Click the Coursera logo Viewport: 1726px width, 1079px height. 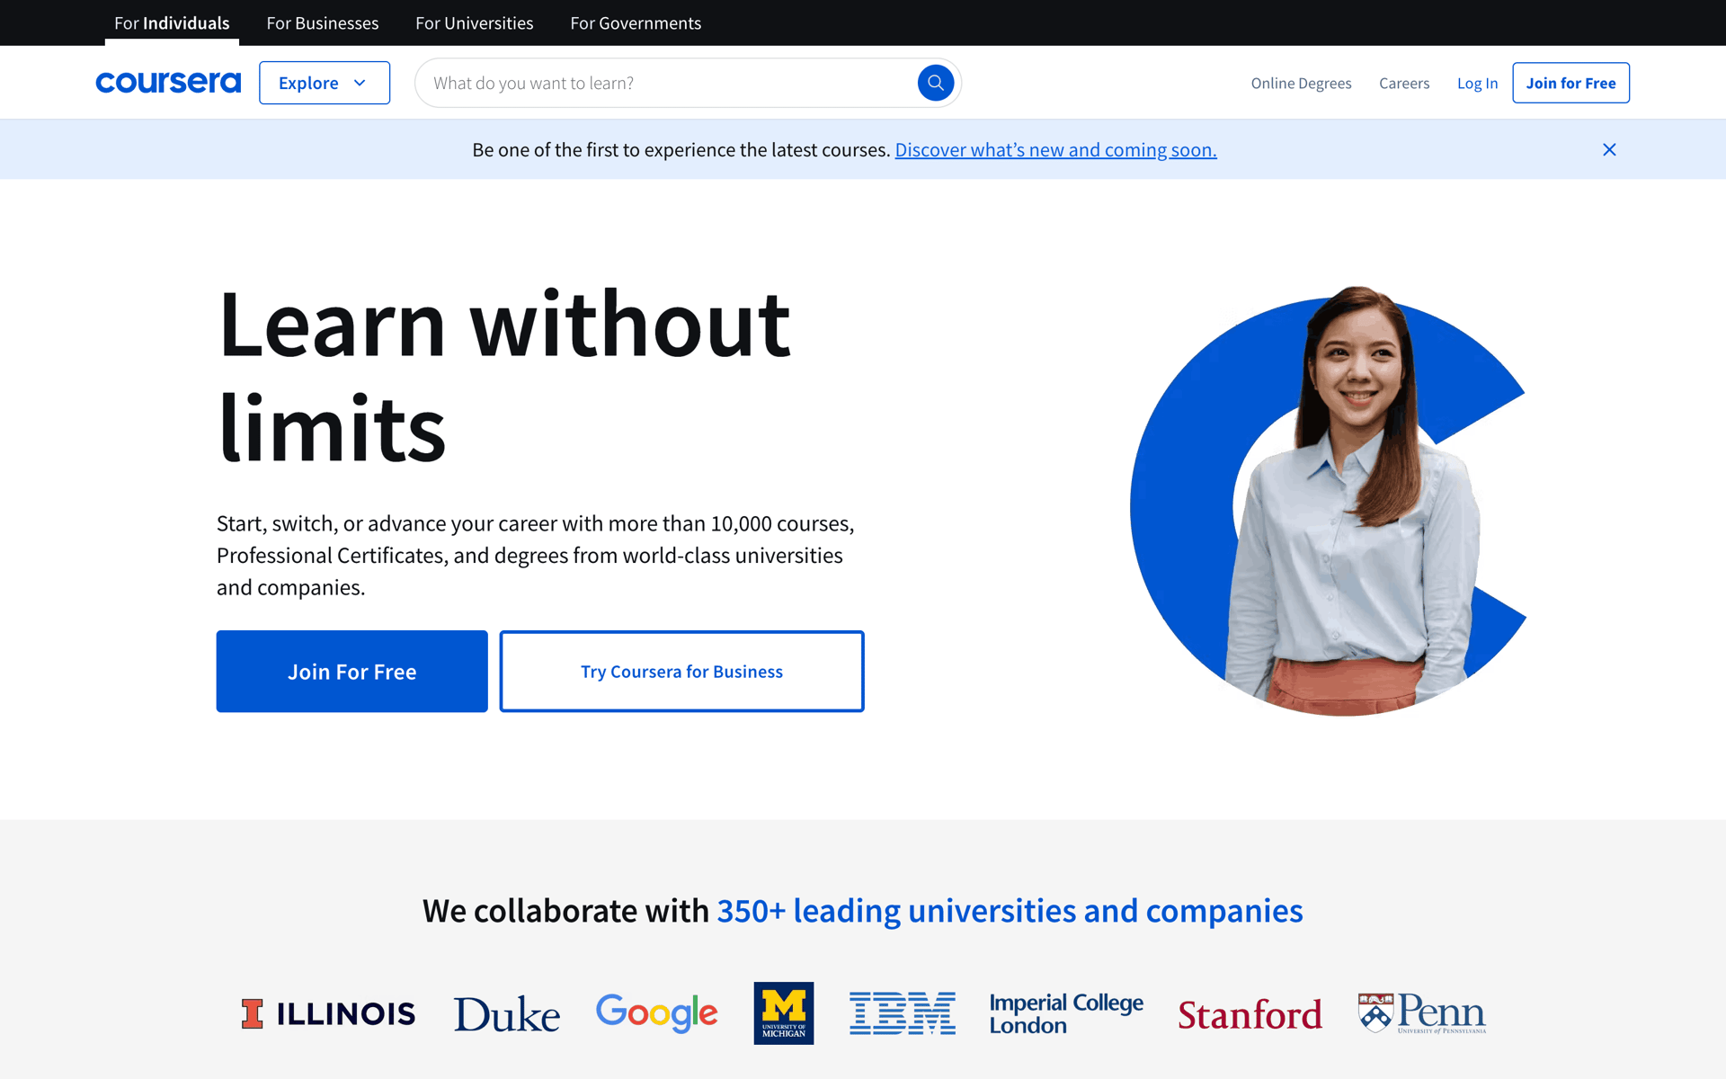pyautogui.click(x=168, y=83)
